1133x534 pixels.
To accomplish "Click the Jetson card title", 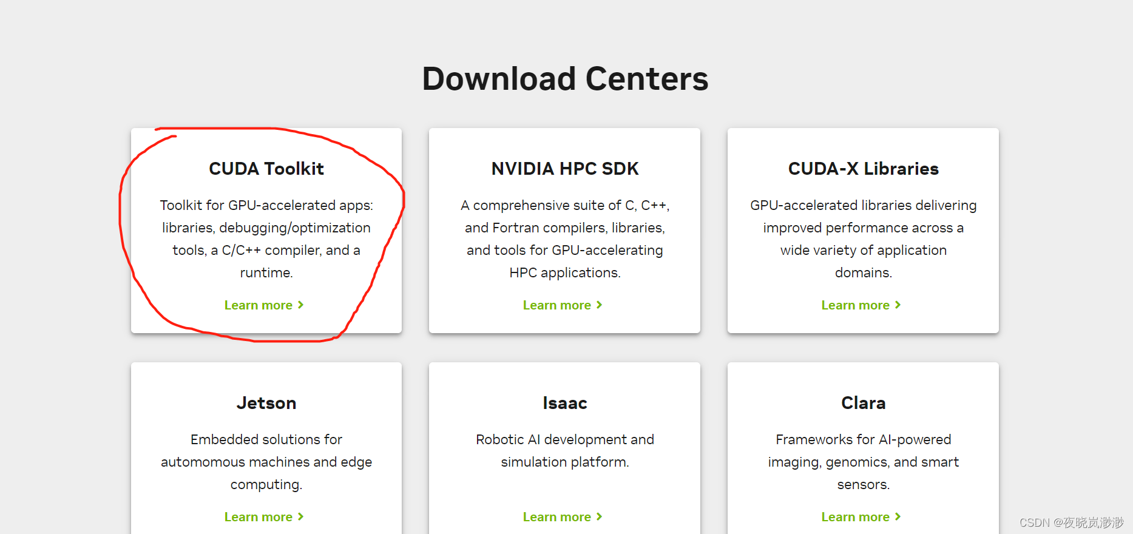I will [266, 403].
